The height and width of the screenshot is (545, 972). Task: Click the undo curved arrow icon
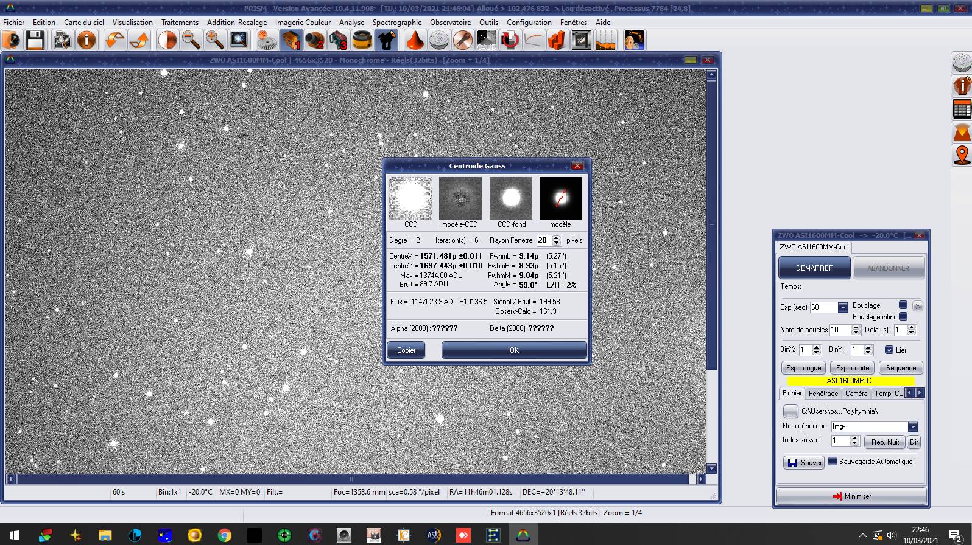point(114,40)
